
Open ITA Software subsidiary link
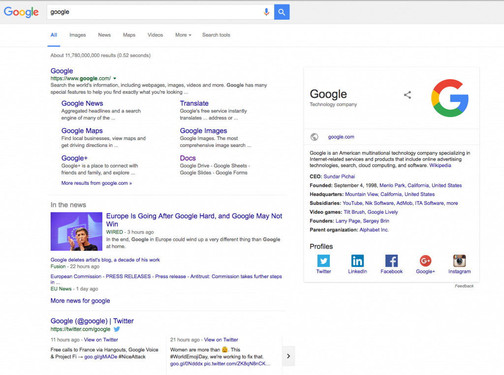tap(429, 203)
